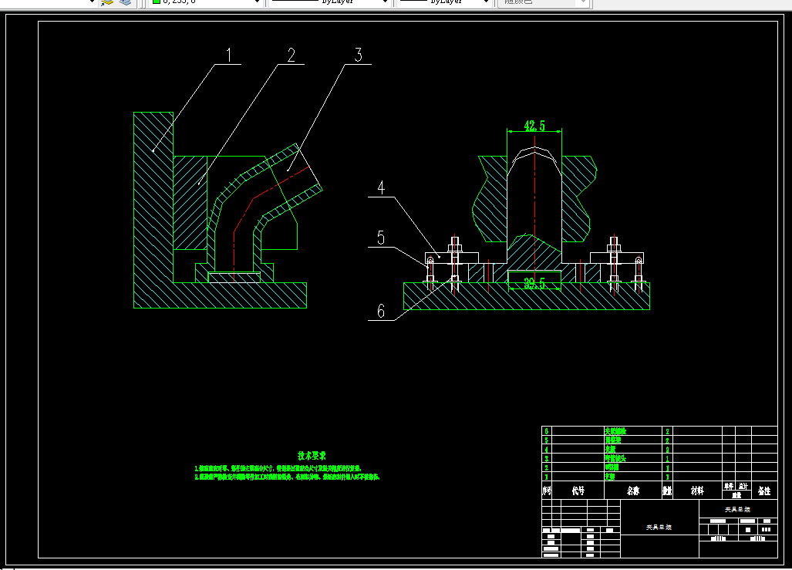792x570 pixels.
Task: Click the 名称 header cell in title block
Action: click(x=633, y=490)
